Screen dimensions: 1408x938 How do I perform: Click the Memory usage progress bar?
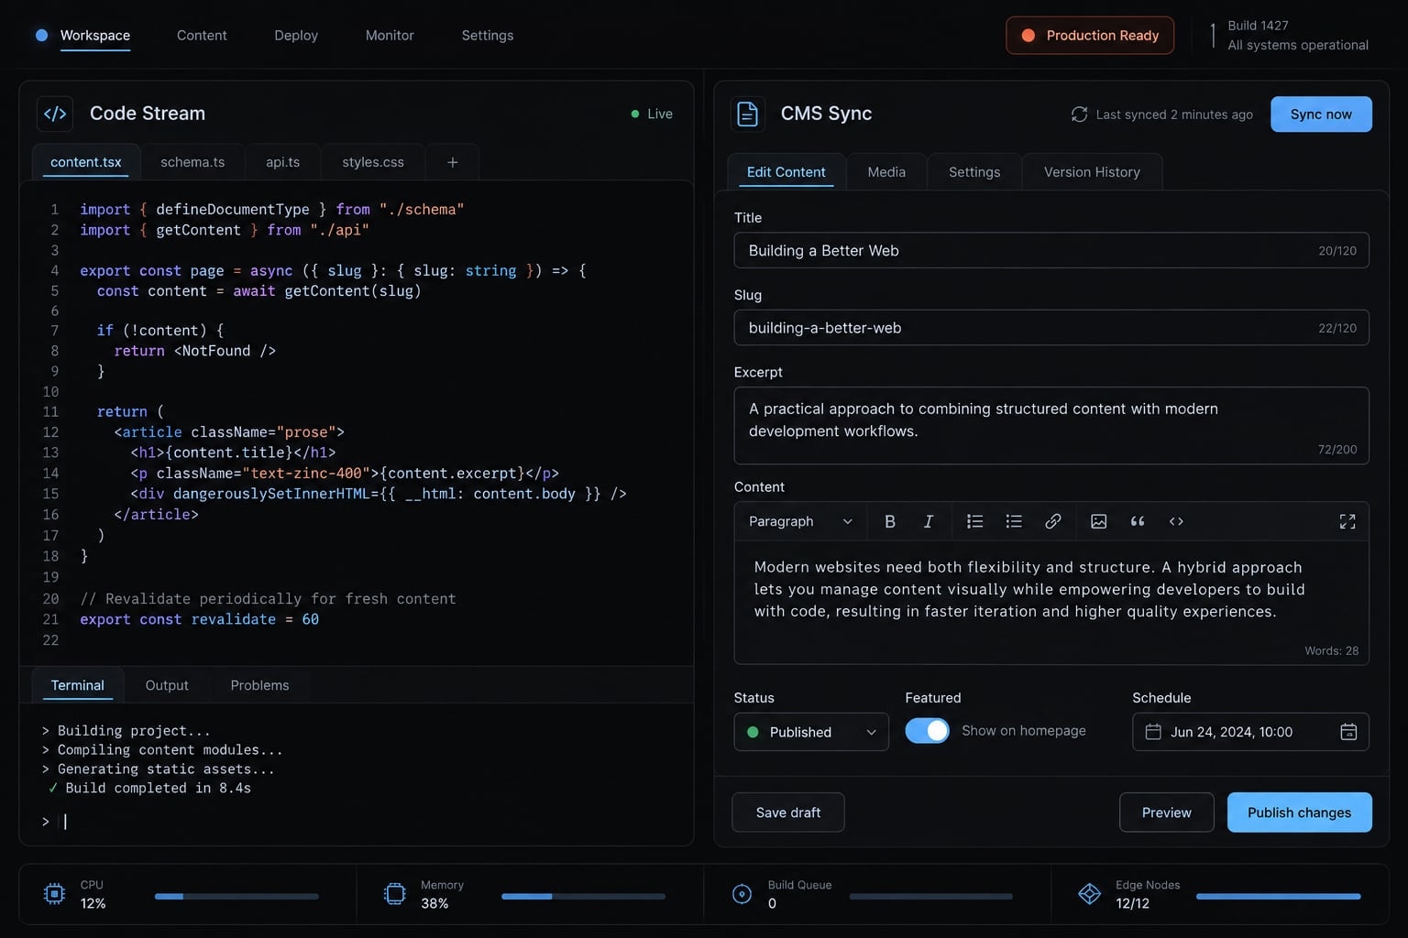tap(583, 896)
